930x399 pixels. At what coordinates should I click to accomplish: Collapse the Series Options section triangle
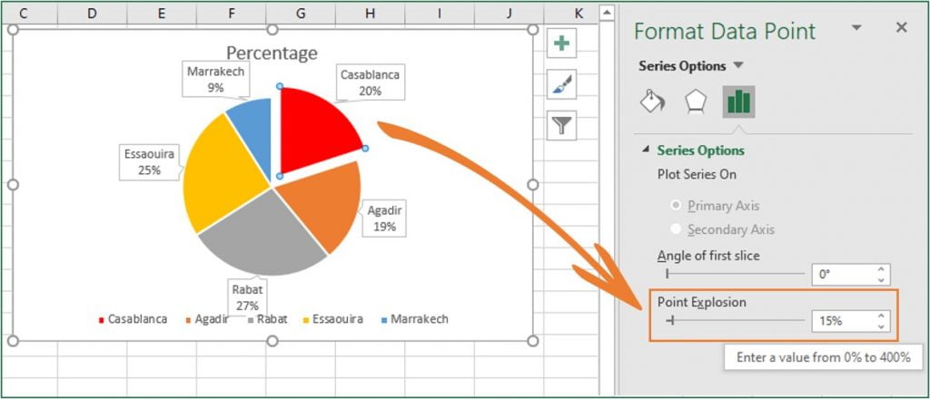coord(646,150)
